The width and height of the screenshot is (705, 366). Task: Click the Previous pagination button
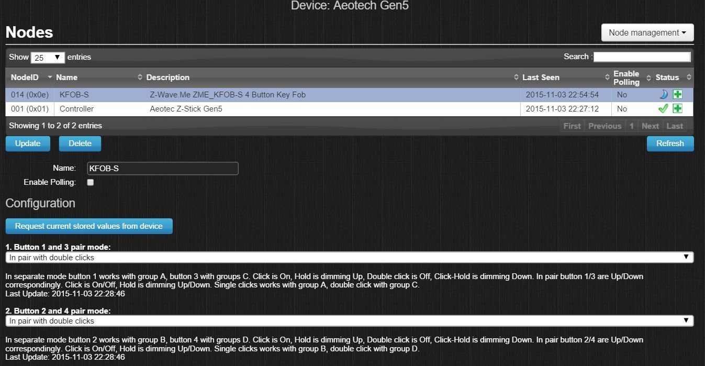pos(605,126)
